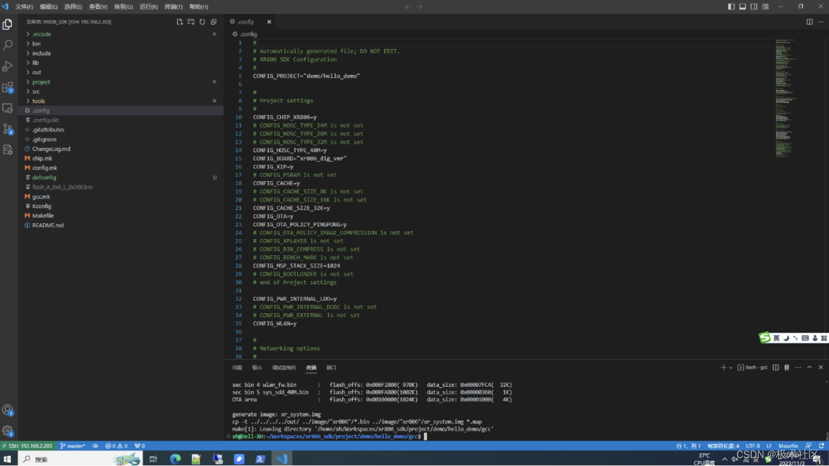829x466 pixels.
Task: Split the terminal panel
Action: (776, 367)
